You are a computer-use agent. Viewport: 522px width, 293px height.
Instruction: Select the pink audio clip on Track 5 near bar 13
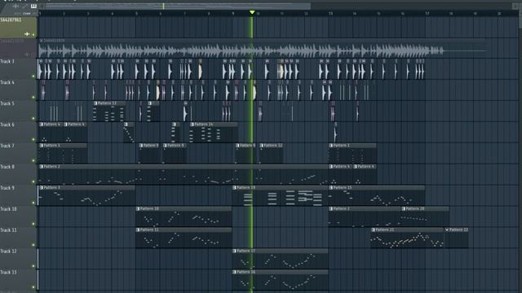(x=333, y=112)
